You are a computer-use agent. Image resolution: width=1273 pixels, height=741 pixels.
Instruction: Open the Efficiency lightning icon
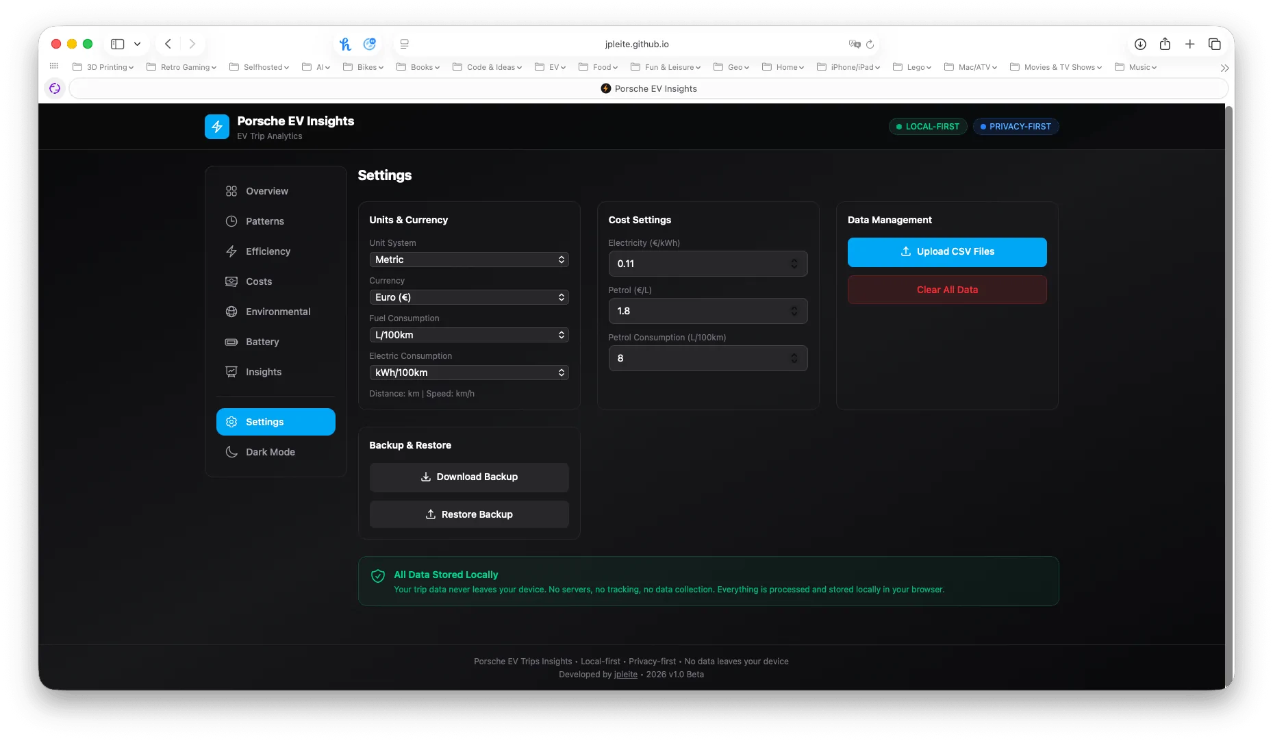[x=231, y=251]
